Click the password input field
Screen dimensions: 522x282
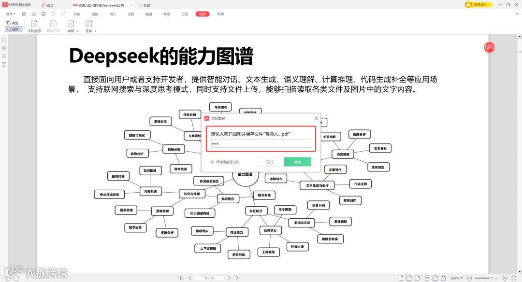pyautogui.click(x=261, y=144)
